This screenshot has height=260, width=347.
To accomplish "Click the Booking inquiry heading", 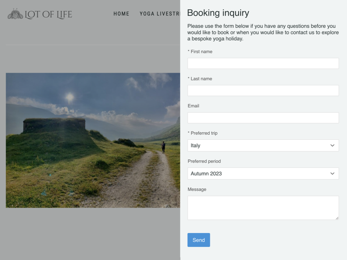I will coord(218,13).
